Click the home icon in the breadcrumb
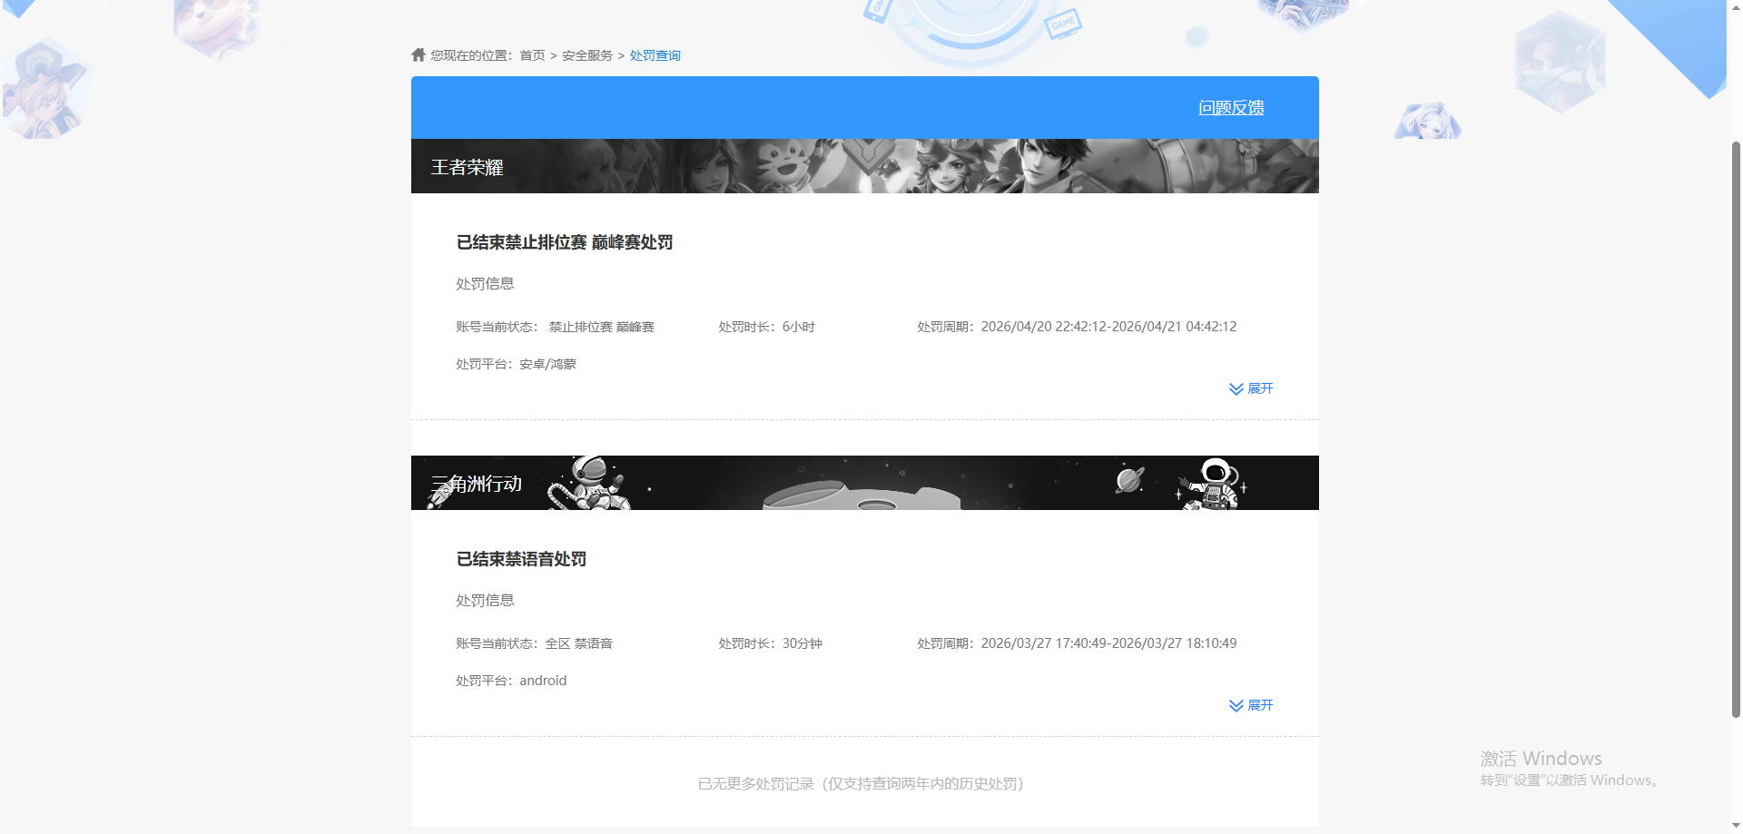This screenshot has width=1743, height=834. click(419, 54)
